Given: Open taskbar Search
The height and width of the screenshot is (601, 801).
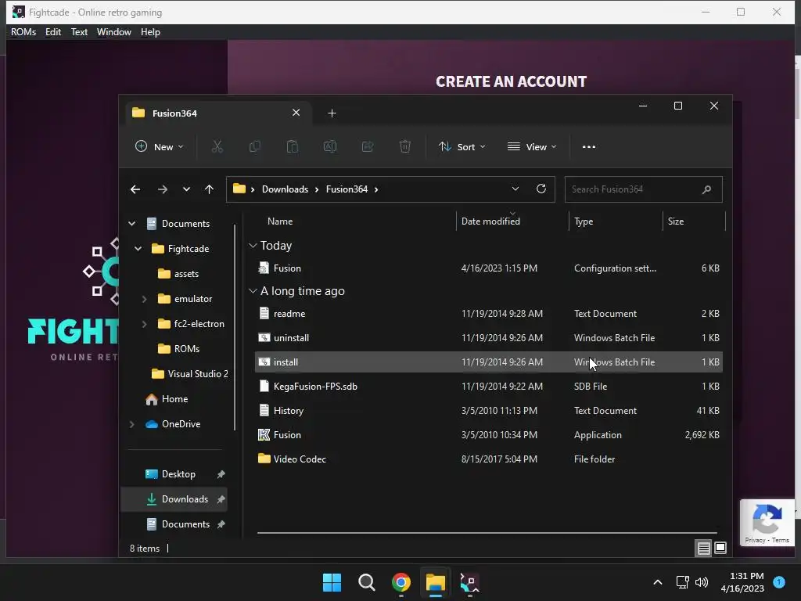Looking at the screenshot, I should pos(367,582).
